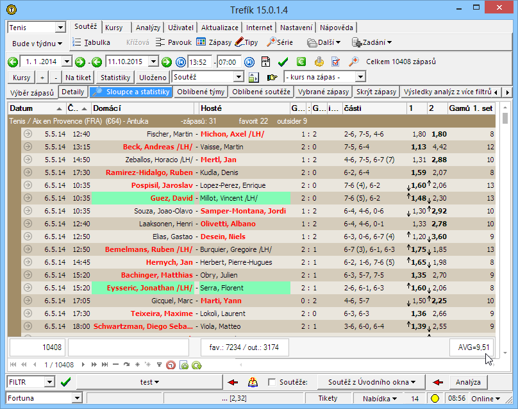Open the Tenis sport dropdown
The height and width of the screenshot is (409, 518).
point(60,28)
